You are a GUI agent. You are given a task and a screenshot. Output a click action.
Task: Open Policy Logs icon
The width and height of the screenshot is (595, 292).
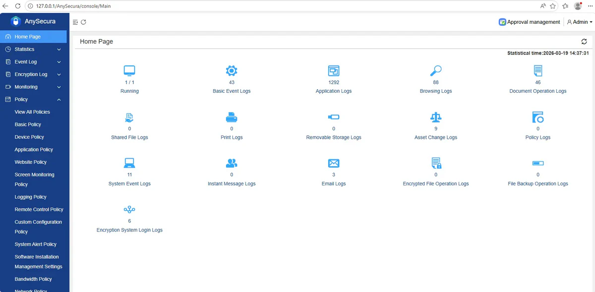tap(538, 117)
